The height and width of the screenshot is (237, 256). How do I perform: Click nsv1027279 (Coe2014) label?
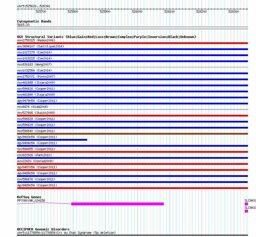(x=35, y=52)
